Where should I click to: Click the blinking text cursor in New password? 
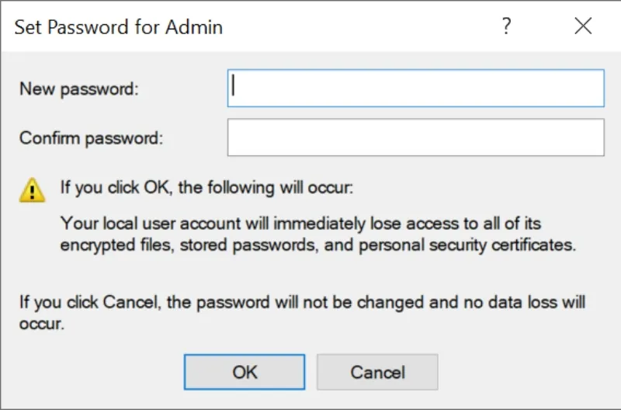coord(234,88)
